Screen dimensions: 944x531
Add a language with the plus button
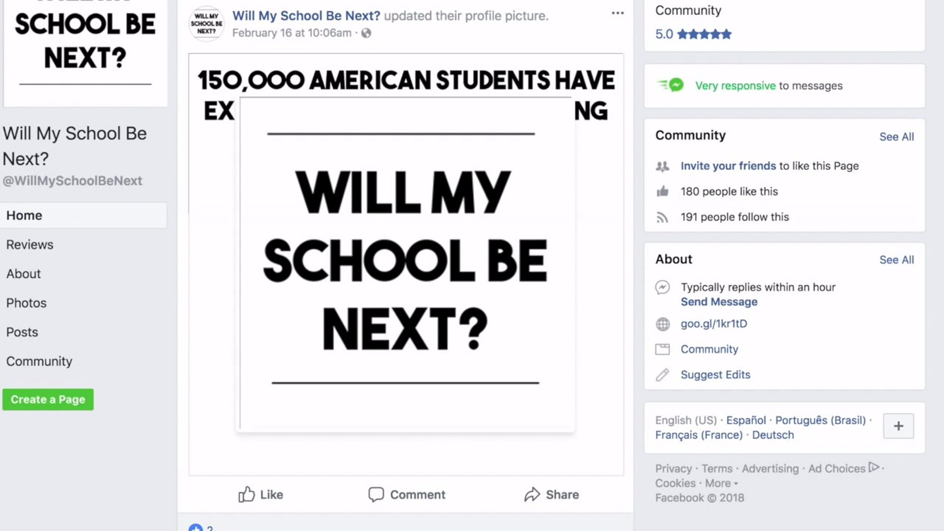click(898, 426)
